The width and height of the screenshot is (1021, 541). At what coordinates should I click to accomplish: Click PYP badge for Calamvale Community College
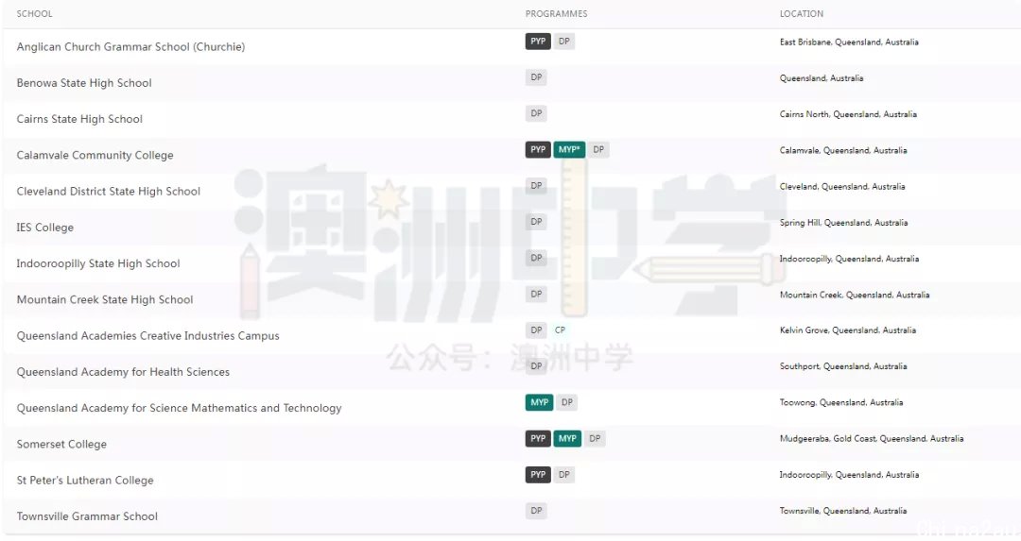click(x=538, y=149)
